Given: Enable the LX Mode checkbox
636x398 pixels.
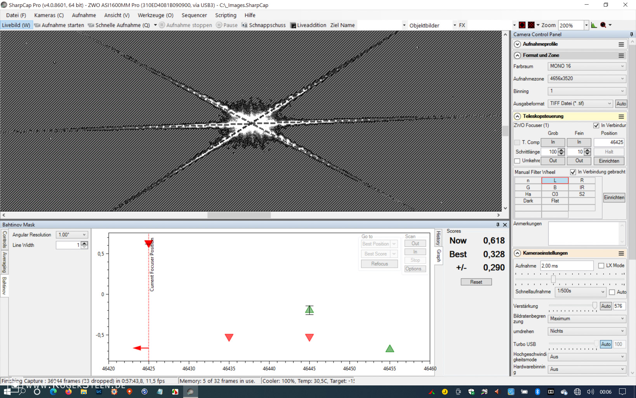Looking at the screenshot, I should pyautogui.click(x=601, y=265).
